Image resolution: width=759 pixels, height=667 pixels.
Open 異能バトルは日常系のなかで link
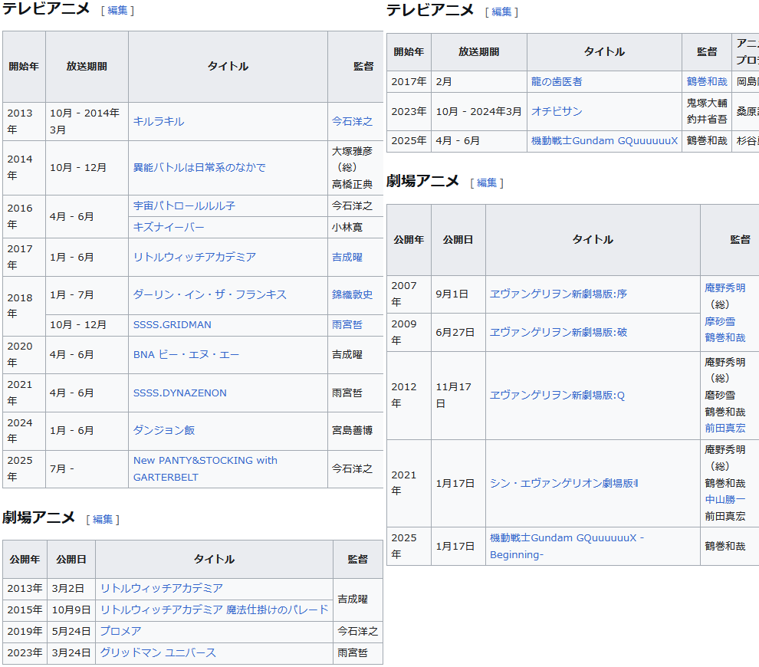coord(199,167)
